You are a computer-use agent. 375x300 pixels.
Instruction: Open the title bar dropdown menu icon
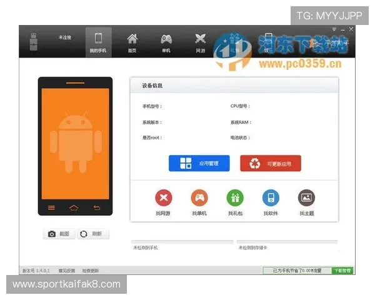tap(334, 29)
